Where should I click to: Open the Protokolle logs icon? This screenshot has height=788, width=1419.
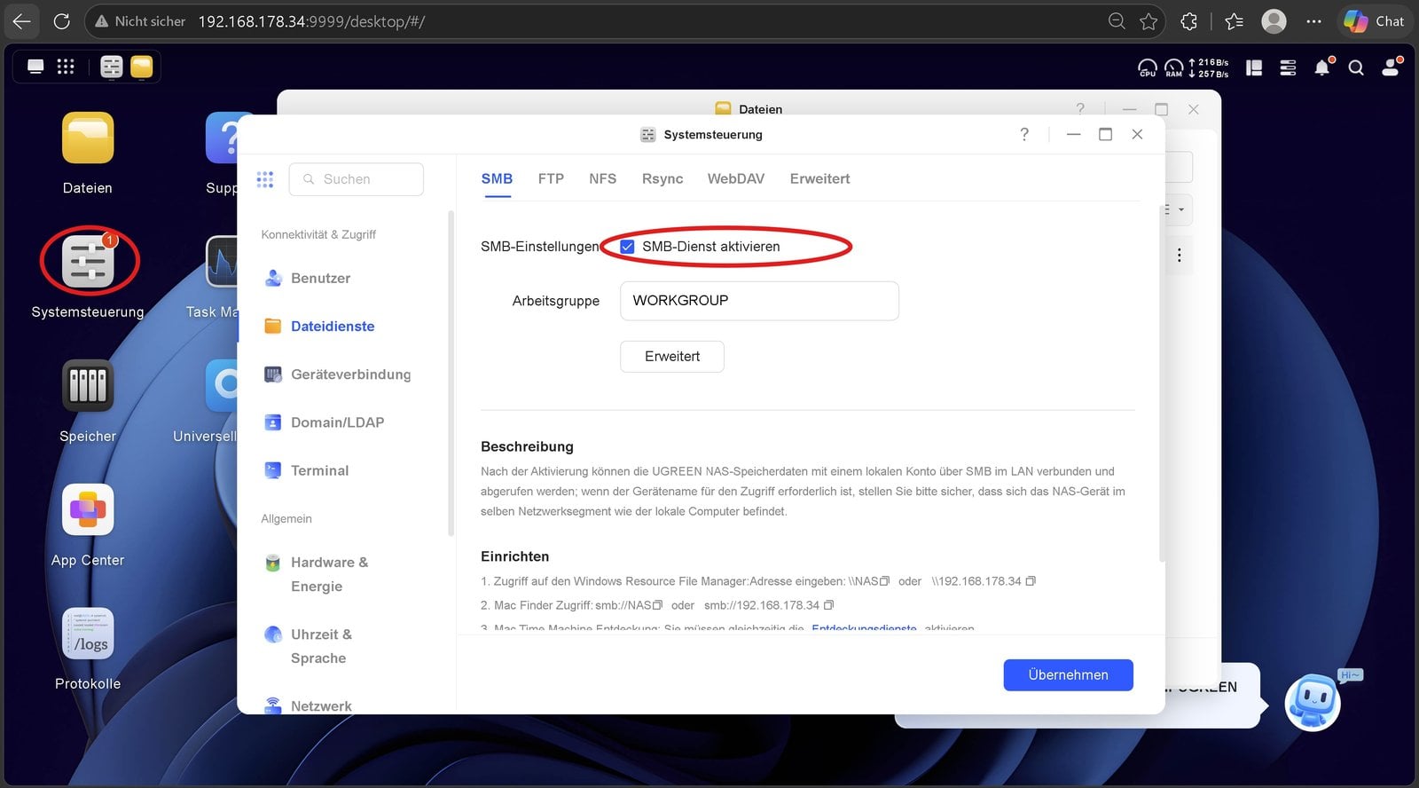(x=88, y=634)
